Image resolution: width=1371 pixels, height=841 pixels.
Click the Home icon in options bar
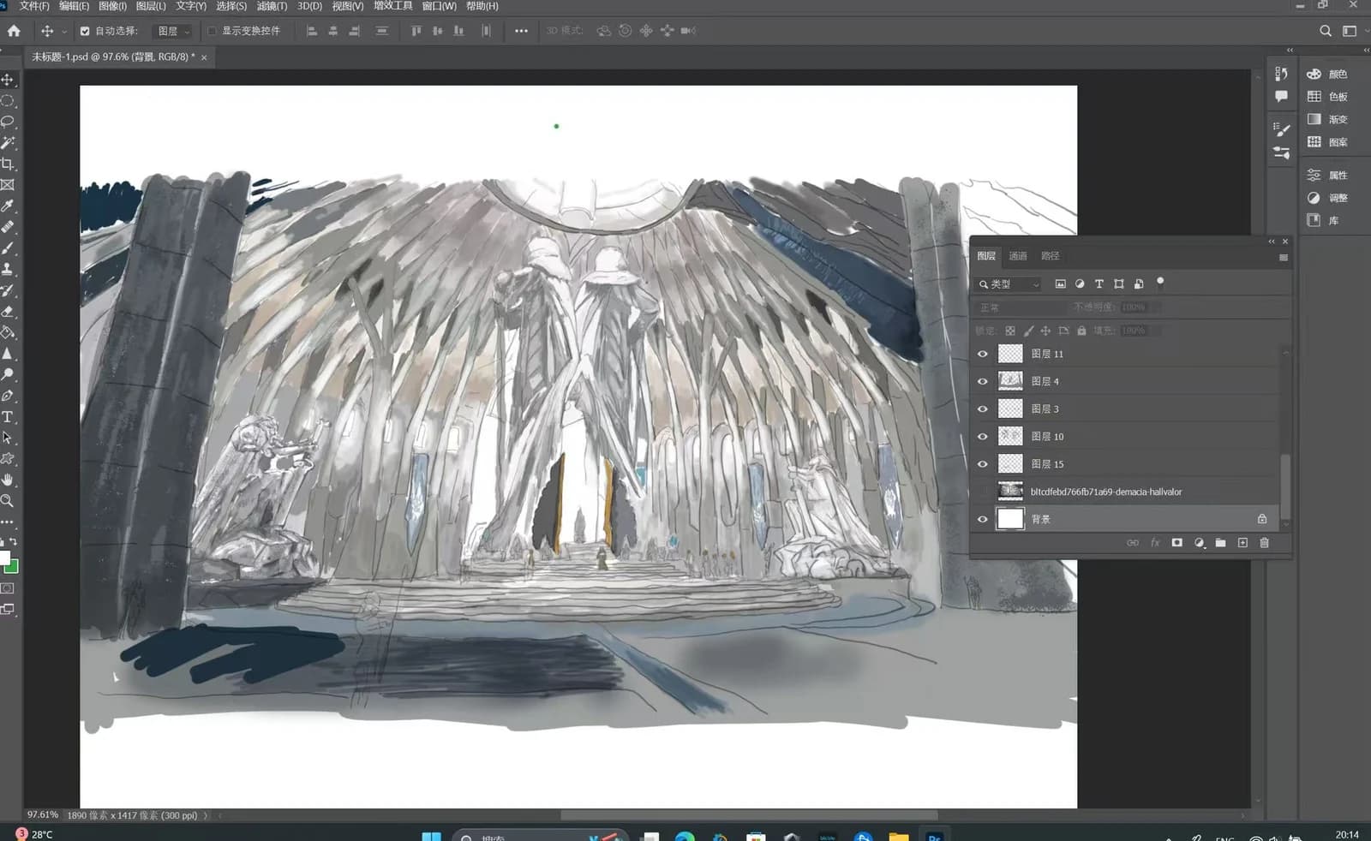click(14, 31)
